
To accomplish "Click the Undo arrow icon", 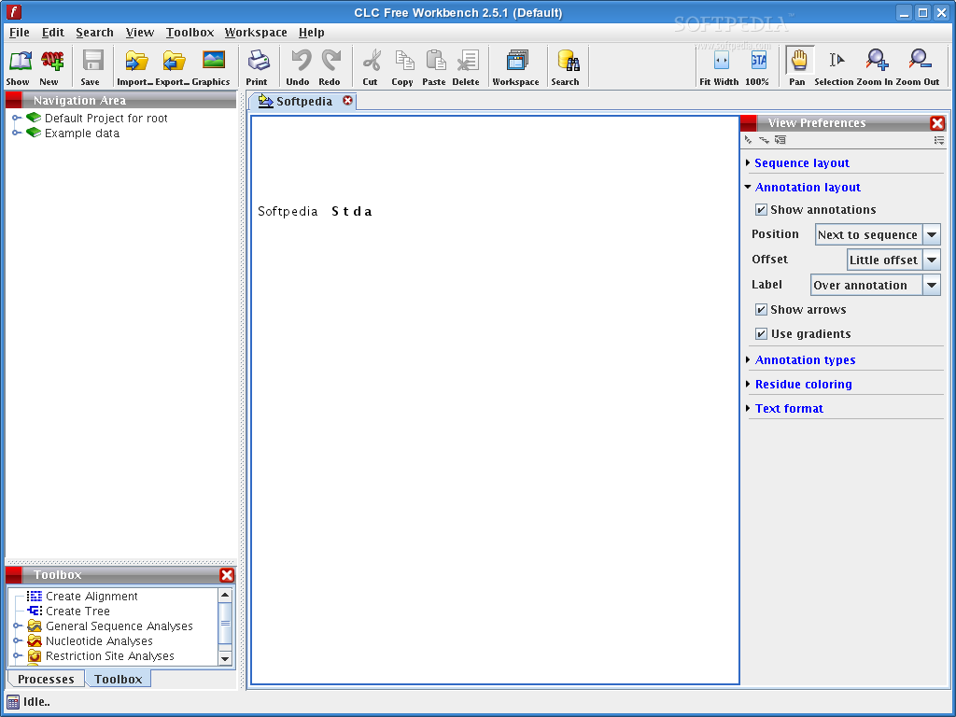I will click(302, 61).
